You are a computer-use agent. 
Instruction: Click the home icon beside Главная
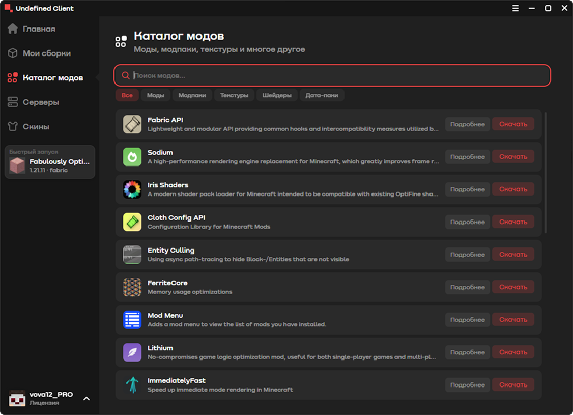pyautogui.click(x=13, y=29)
